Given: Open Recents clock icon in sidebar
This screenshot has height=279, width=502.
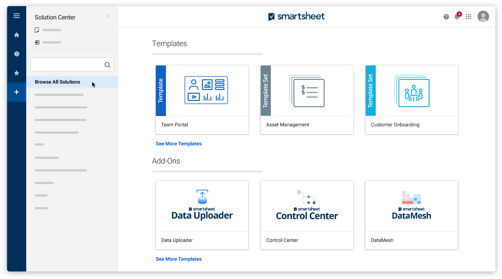Looking at the screenshot, I should tap(16, 54).
